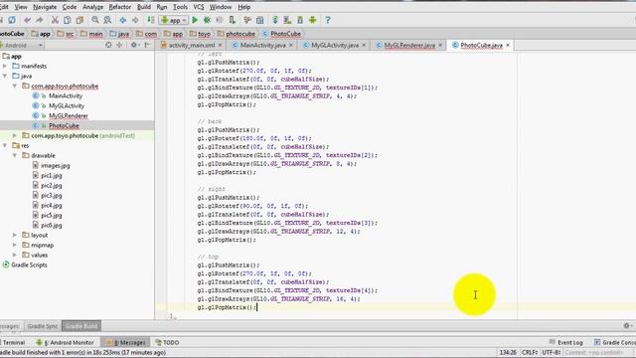636x358 pixels.
Task: Select pic3.jpg in drawable folder
Action: (51, 195)
